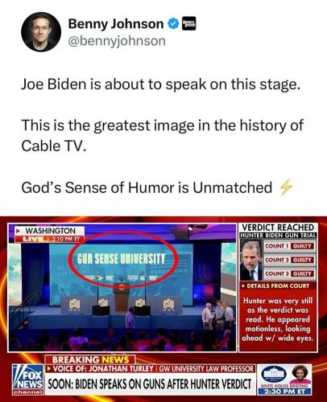Image resolution: width=327 pixels, height=402 pixels.
Task: Open Benny Johnson's profile avatar
Action: pos(41,32)
